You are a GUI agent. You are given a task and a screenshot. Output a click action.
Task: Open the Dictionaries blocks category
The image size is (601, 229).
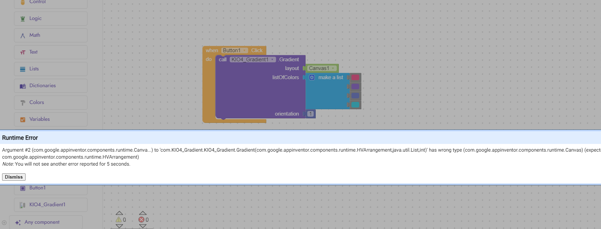(x=42, y=86)
